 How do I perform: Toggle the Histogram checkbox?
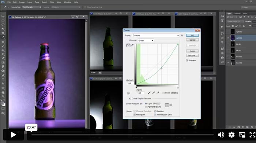pos(135,115)
